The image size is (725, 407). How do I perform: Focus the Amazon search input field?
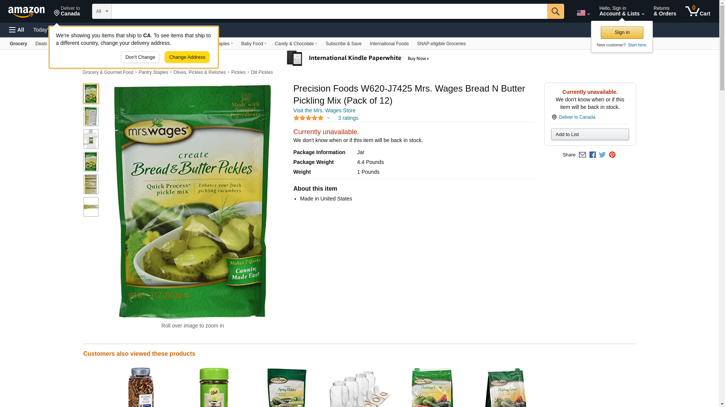click(x=329, y=11)
